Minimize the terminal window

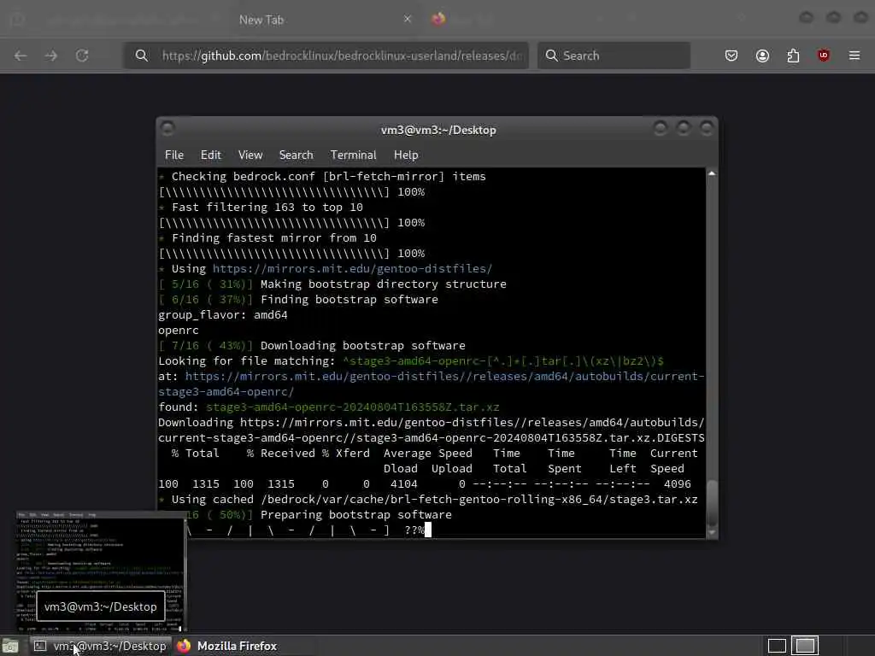tap(661, 129)
